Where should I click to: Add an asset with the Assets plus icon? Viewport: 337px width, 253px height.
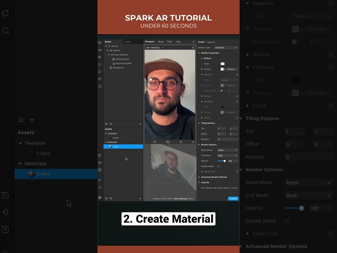[141, 198]
